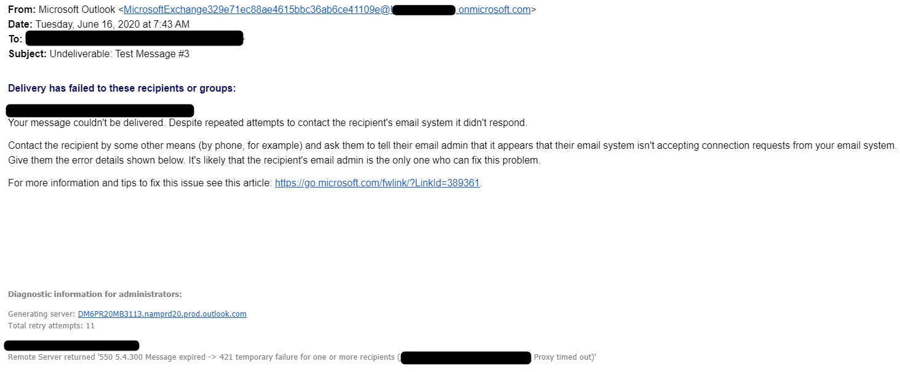The width and height of the screenshot is (900, 372).
Task: Click subject 'Undeliverable: Test Message #3'
Action: click(119, 54)
